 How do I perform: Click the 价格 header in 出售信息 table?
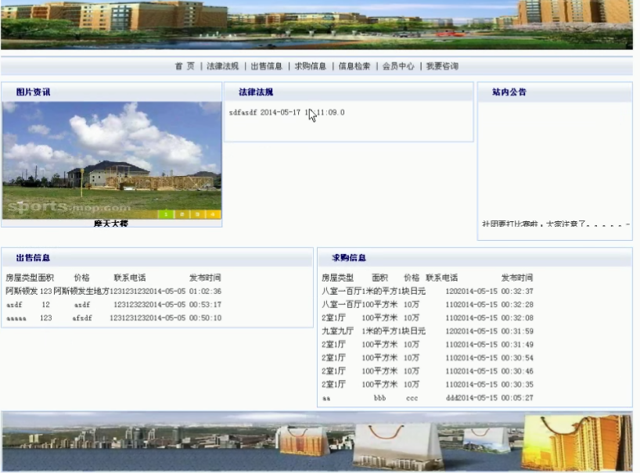pos(81,278)
